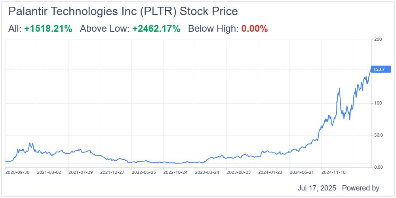The height and width of the screenshot is (198, 396).
Task: Click the 2024-01-23 date axis label
Action: 270,173
